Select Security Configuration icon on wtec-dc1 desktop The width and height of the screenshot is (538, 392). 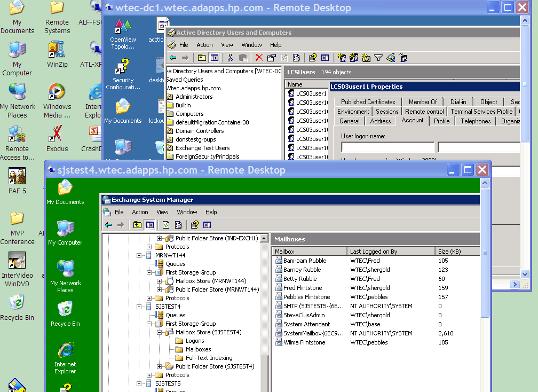pyautogui.click(x=123, y=74)
